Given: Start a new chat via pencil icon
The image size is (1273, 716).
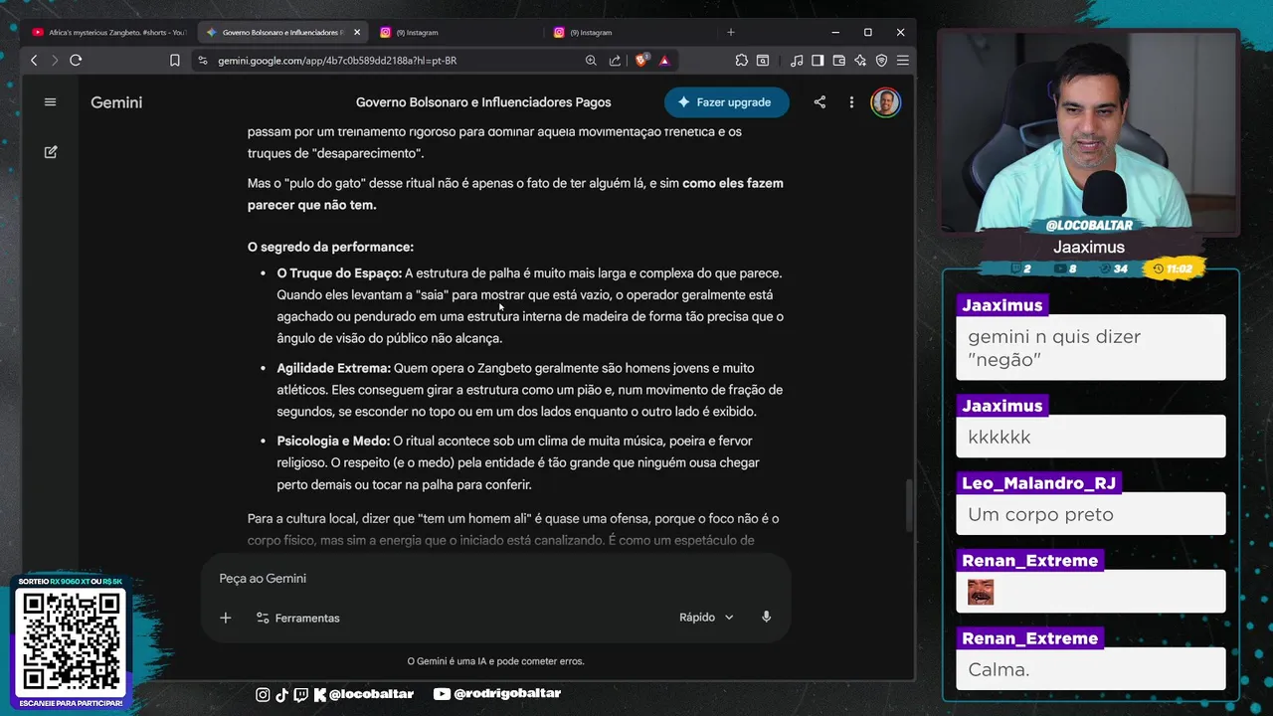Looking at the screenshot, I should point(51,152).
